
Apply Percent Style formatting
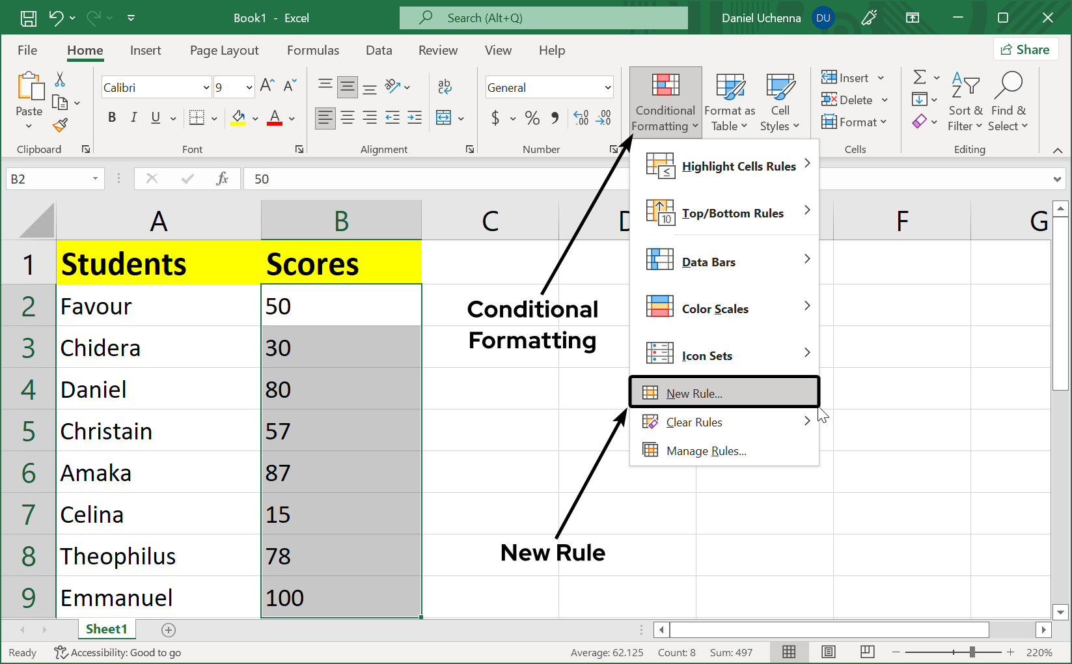point(532,118)
